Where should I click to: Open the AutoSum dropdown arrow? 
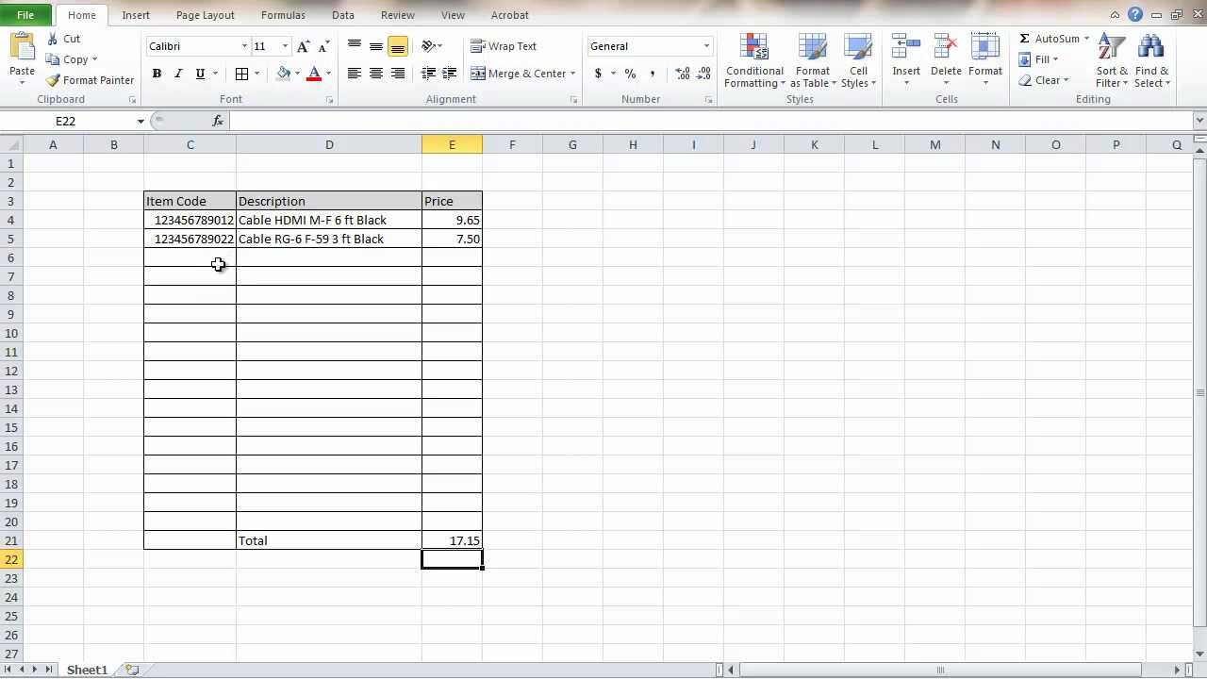[x=1086, y=39]
